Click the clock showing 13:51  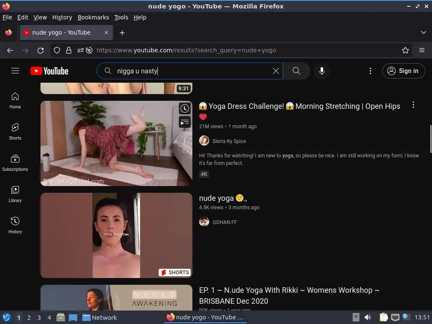click(422, 317)
